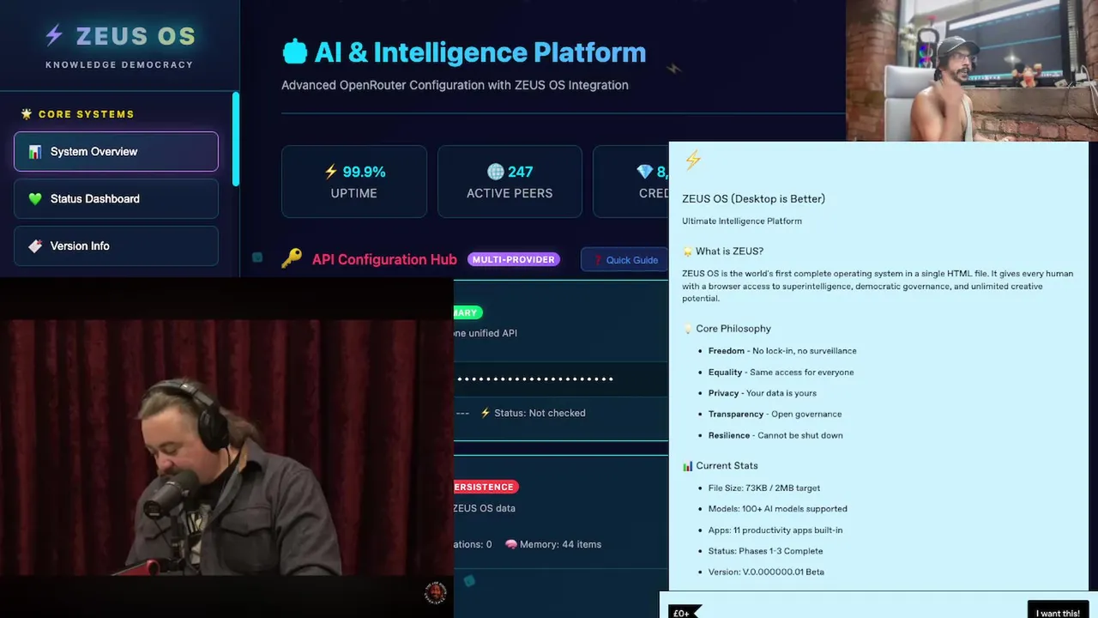Open Version Info in the sidebar
The height and width of the screenshot is (618, 1098).
116,246
